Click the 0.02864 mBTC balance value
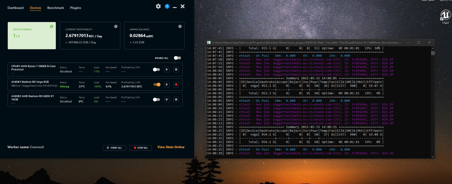The width and height of the screenshot is (452, 184). pyautogui.click(x=142, y=36)
